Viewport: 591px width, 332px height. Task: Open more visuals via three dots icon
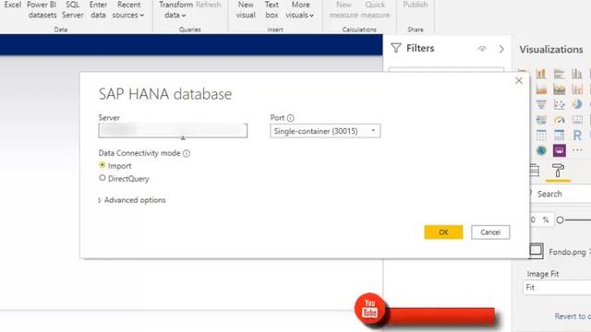(x=577, y=150)
